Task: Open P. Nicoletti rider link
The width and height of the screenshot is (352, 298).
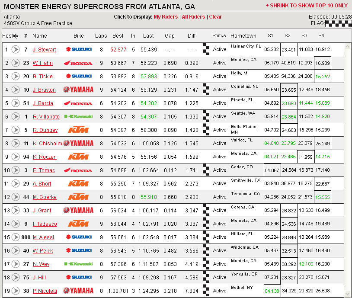Action: point(45,291)
